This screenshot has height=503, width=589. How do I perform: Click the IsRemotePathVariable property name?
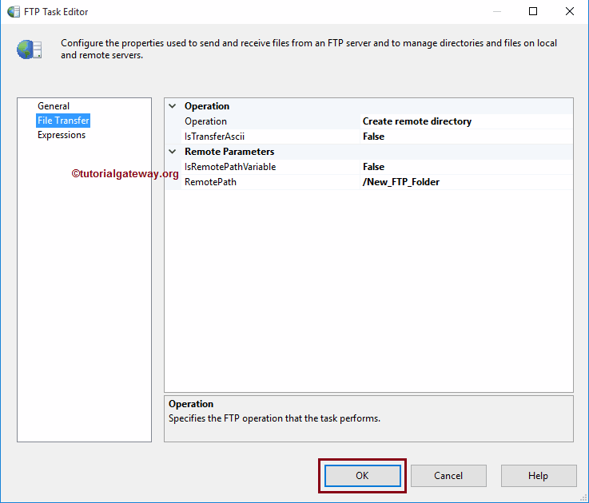[x=230, y=167]
